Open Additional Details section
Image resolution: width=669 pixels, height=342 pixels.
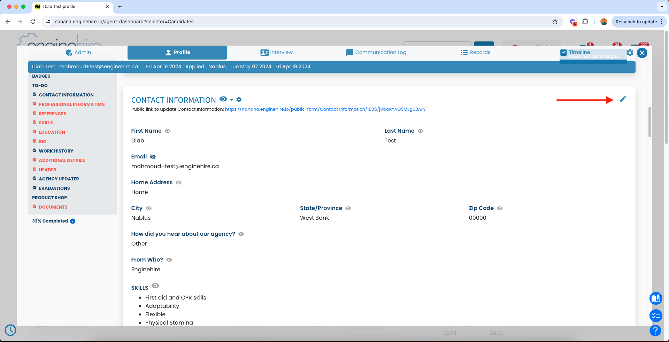[62, 160]
